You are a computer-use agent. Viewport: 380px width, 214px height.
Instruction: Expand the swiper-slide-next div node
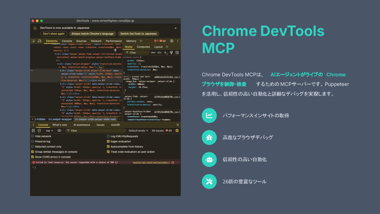[x=61, y=71]
